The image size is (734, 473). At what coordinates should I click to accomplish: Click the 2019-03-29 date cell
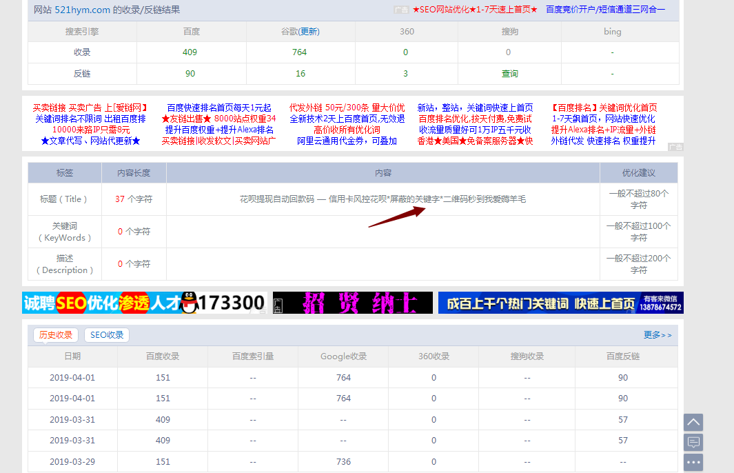[72, 462]
